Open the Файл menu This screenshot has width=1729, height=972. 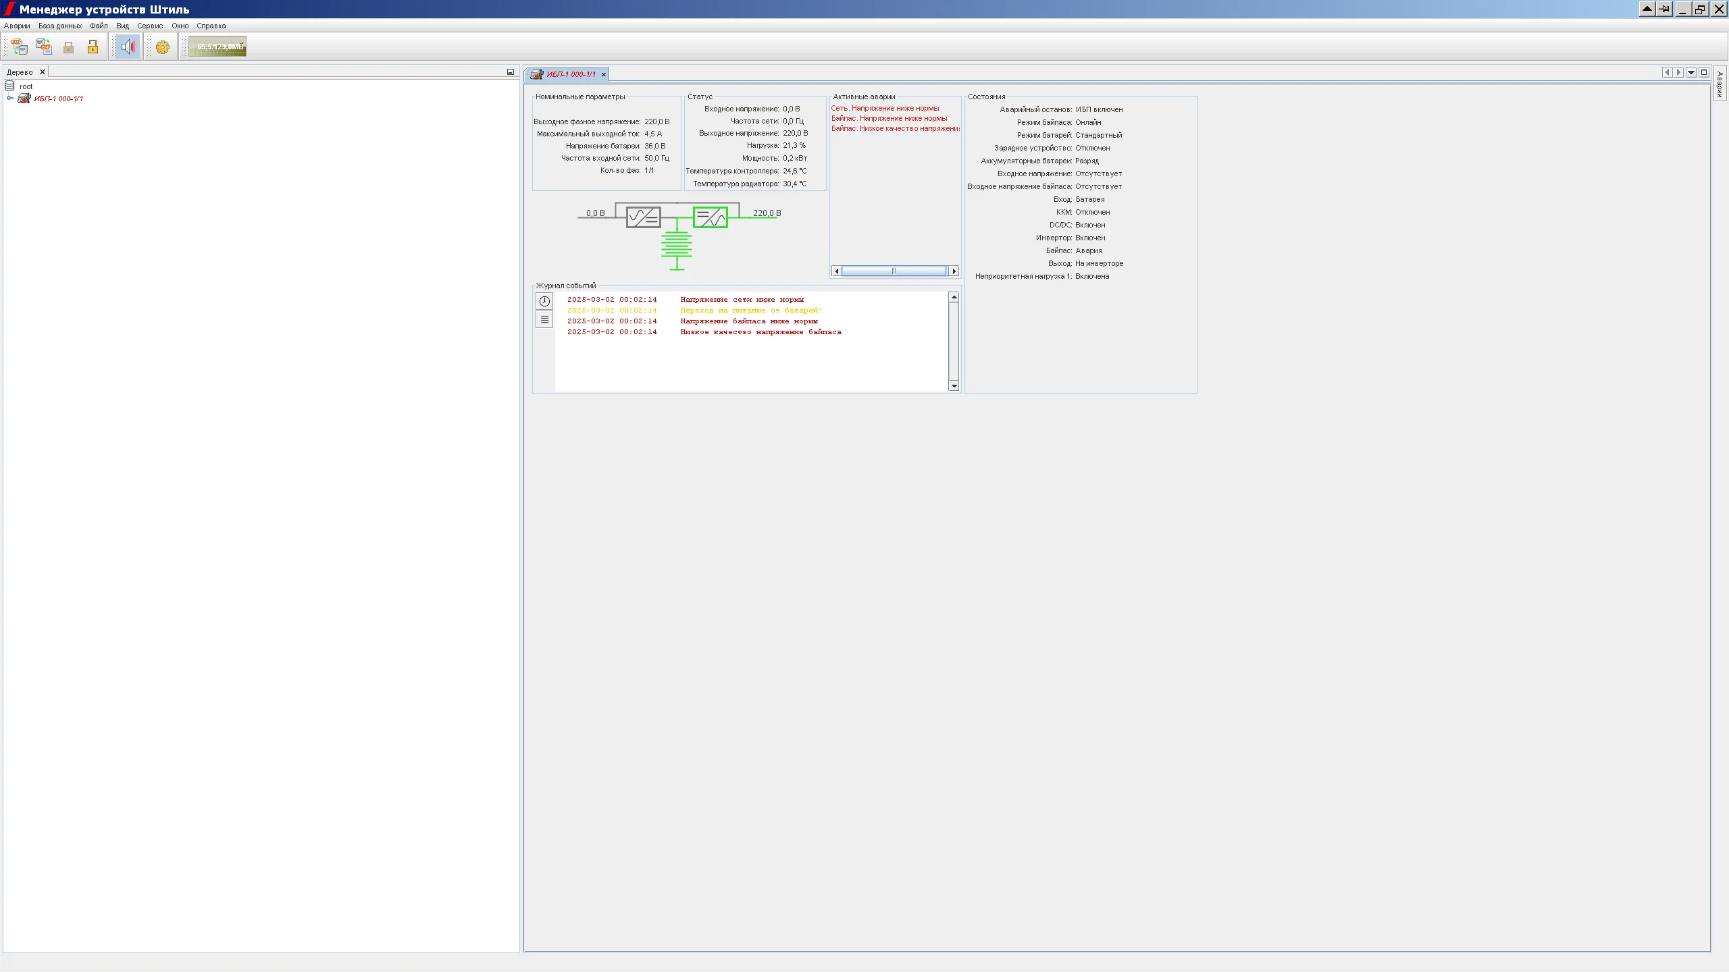pos(99,26)
